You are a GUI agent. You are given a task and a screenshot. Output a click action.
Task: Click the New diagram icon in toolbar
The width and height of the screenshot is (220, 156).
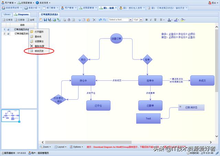point(41,20)
